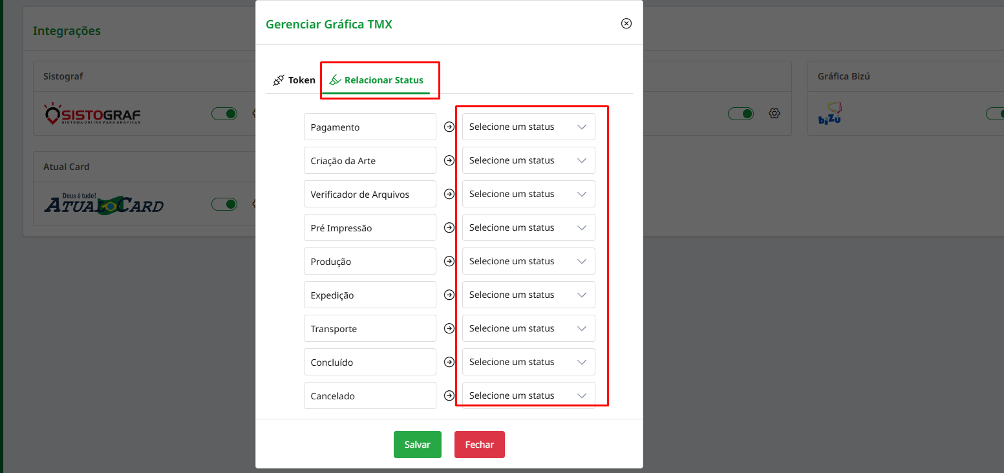Click the Cancelado field
Screen dimensions: 1004x473
(370, 395)
